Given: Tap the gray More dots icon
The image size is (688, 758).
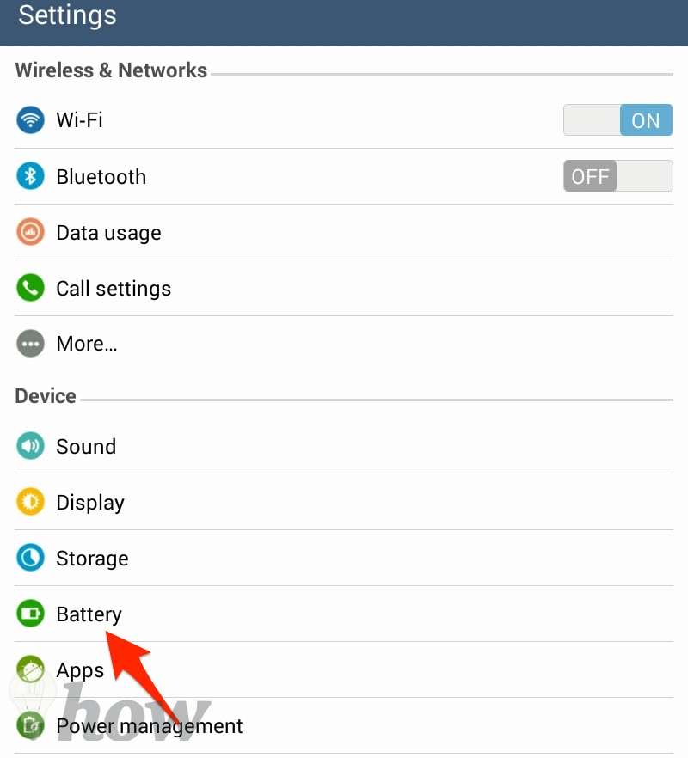Looking at the screenshot, I should (30, 344).
